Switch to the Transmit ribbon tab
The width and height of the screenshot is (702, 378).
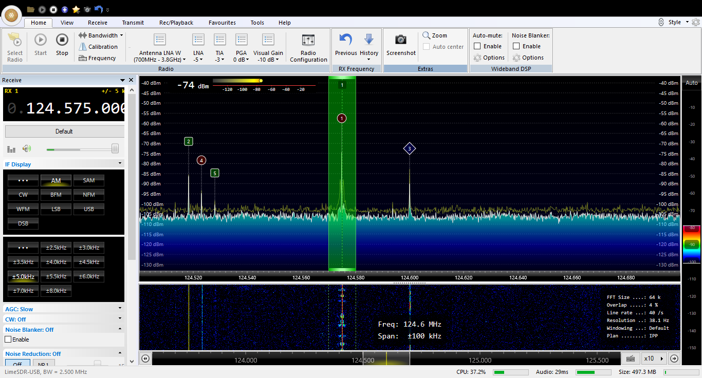point(133,23)
